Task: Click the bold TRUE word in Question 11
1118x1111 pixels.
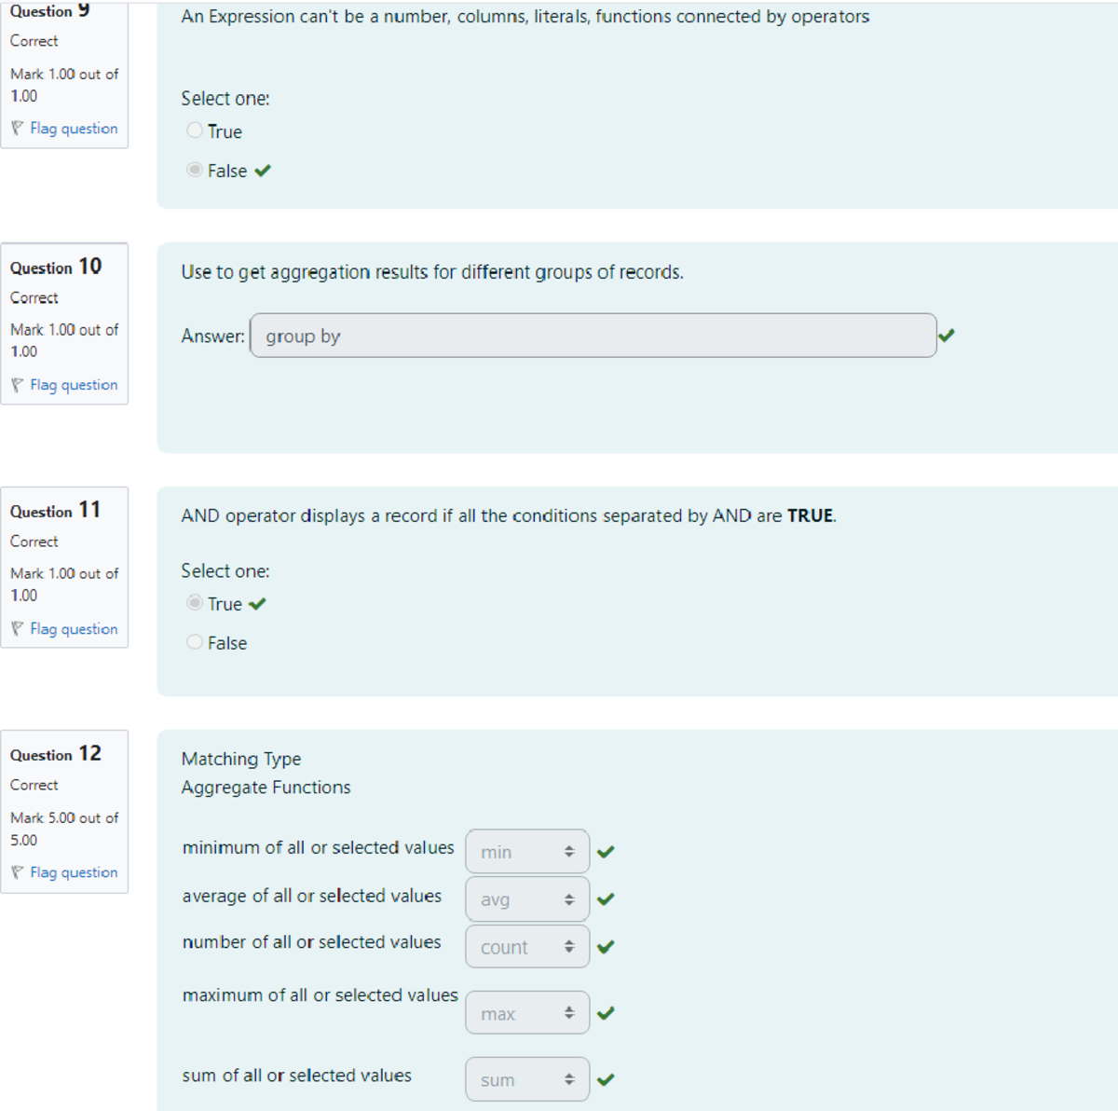Action: pos(810,515)
